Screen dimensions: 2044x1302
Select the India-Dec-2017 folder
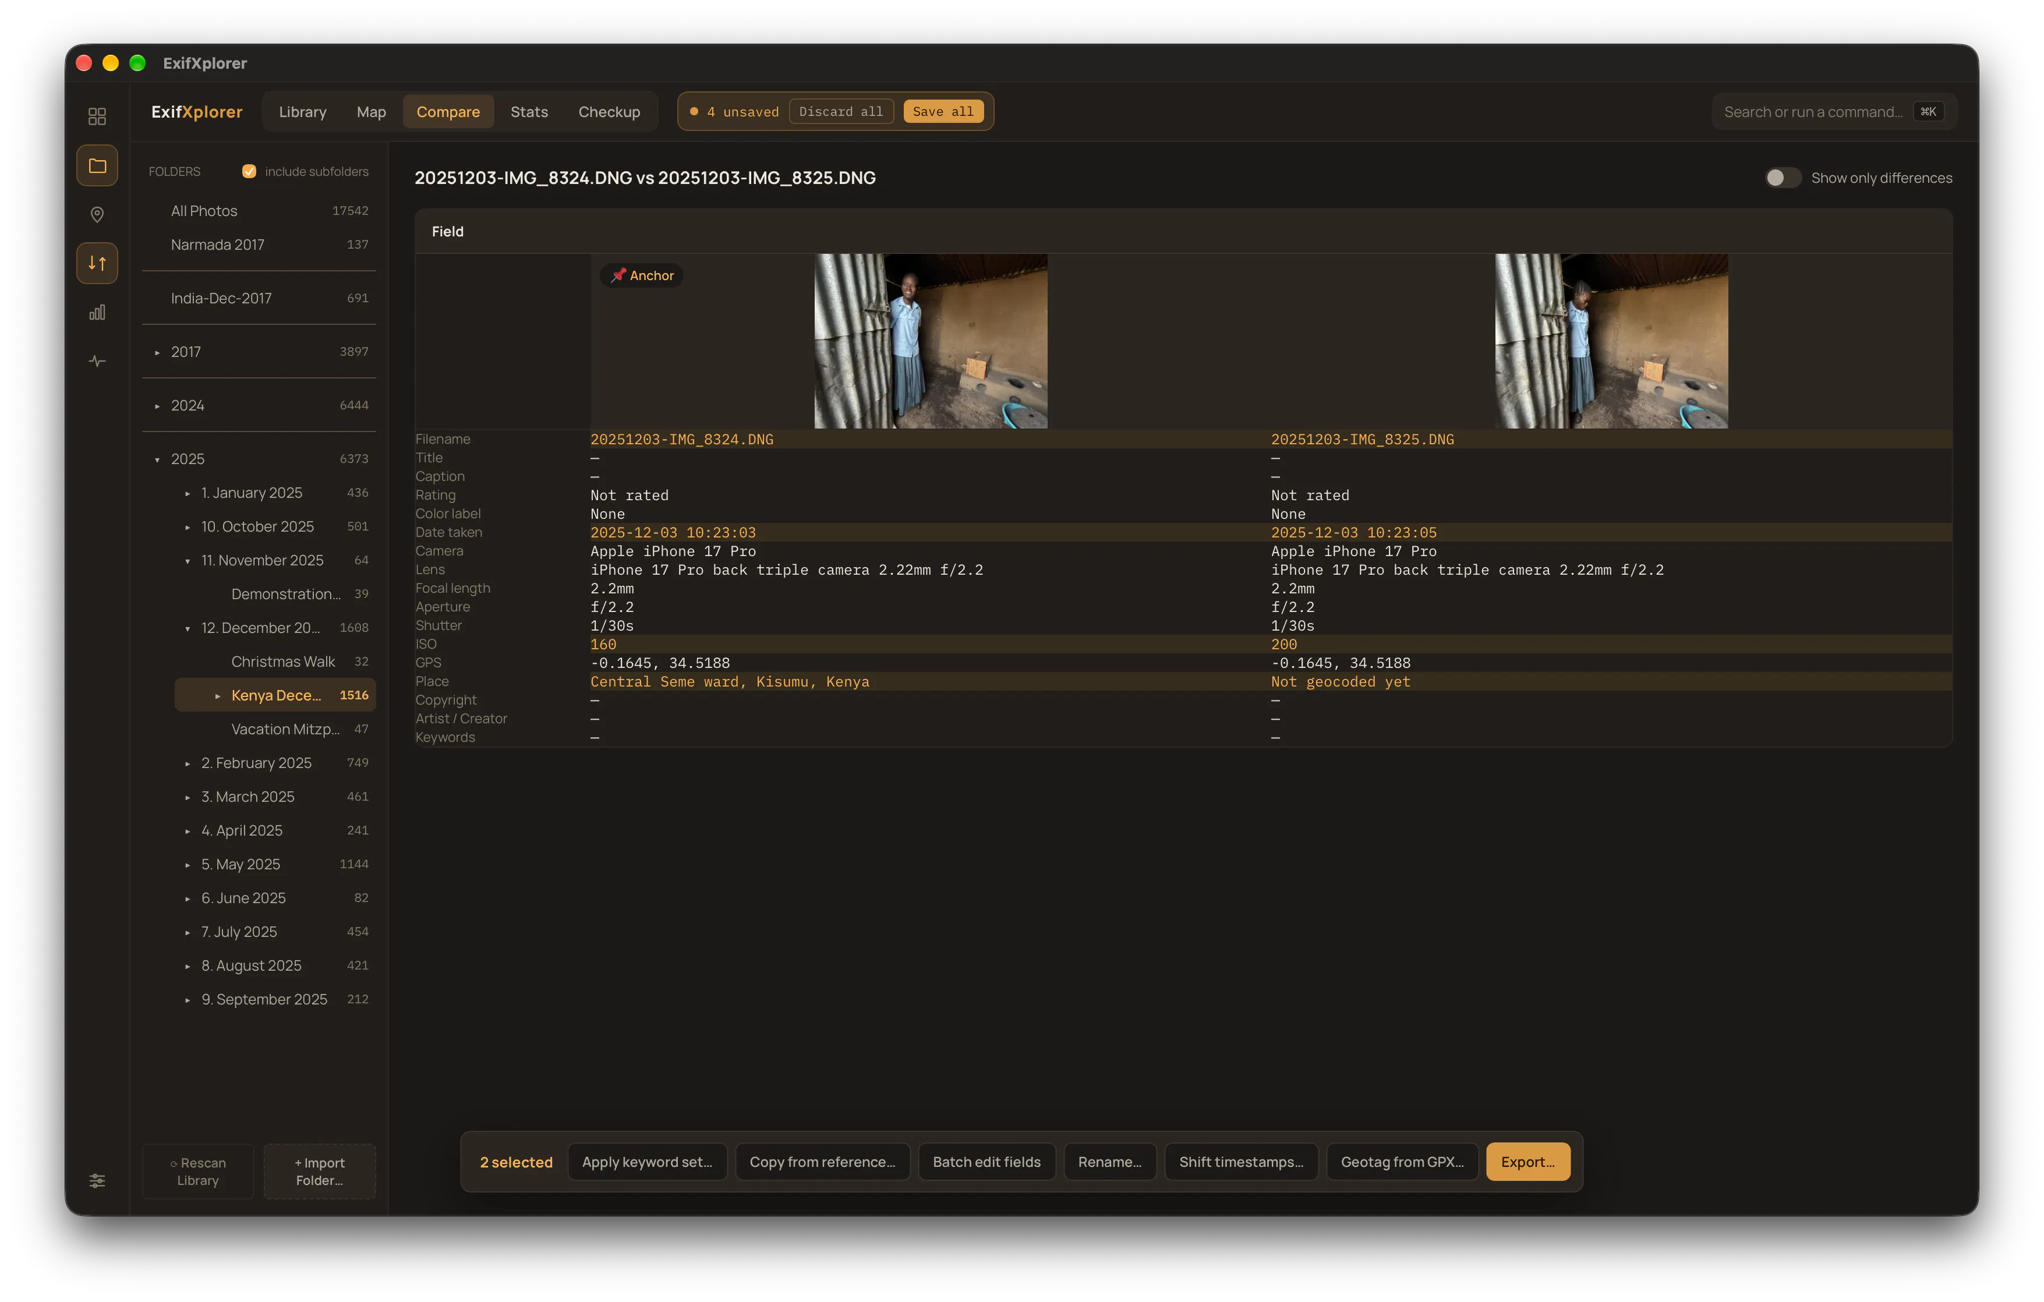(x=259, y=299)
